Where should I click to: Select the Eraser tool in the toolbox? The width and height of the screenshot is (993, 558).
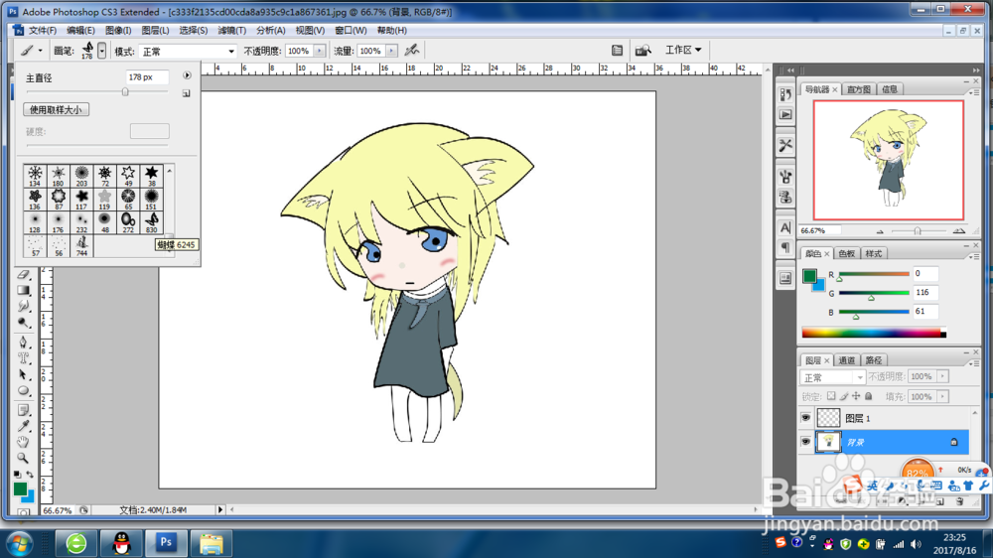coord(24,274)
